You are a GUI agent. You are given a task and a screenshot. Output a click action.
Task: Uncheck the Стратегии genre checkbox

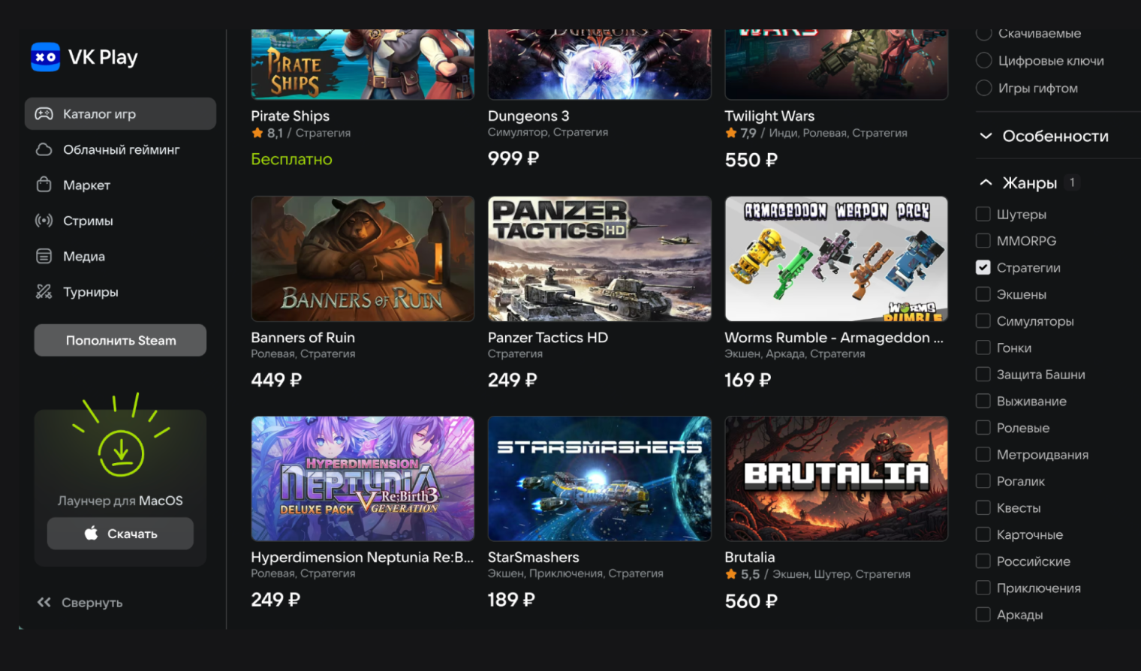pyautogui.click(x=983, y=267)
